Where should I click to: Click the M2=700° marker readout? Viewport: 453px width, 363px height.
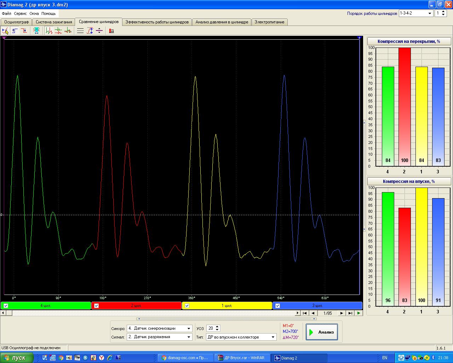pos(290,331)
